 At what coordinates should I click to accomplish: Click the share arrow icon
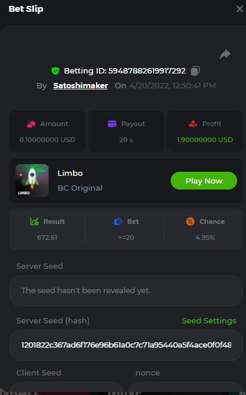pyautogui.click(x=225, y=54)
